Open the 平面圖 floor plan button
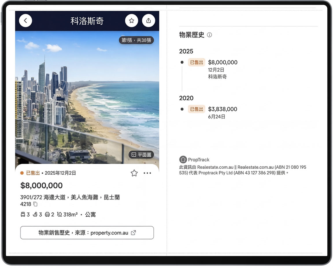This screenshot has height=268, width=333. coord(141,155)
